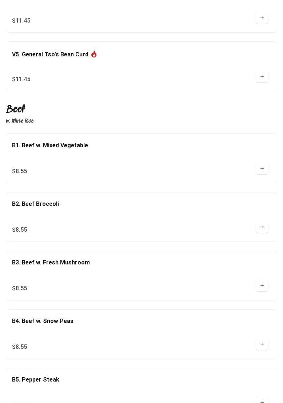This screenshot has width=283, height=403.
Task: Add the unnamed $11.45 item above V5
Action: (x=262, y=18)
